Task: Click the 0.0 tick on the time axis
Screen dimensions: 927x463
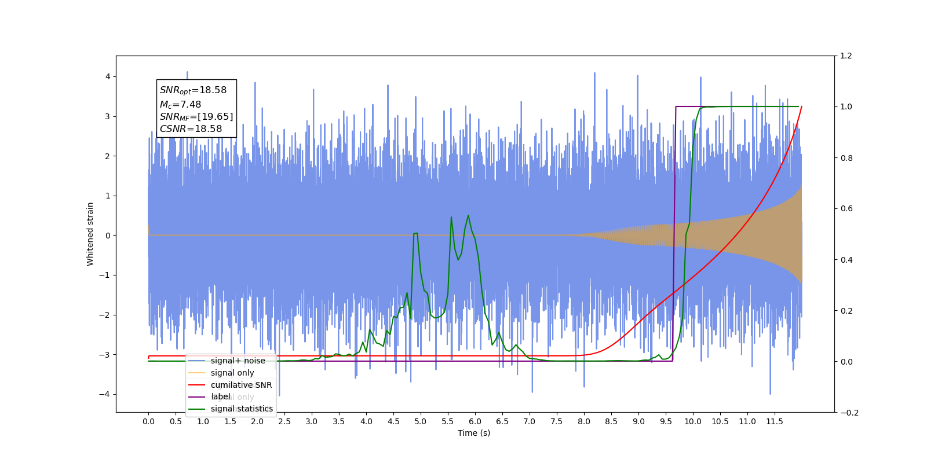Action: pyautogui.click(x=148, y=421)
